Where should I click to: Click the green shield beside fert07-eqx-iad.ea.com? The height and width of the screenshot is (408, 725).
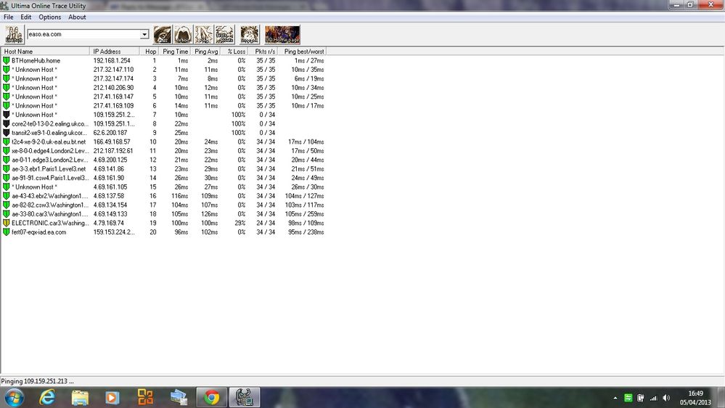[x=6, y=232]
